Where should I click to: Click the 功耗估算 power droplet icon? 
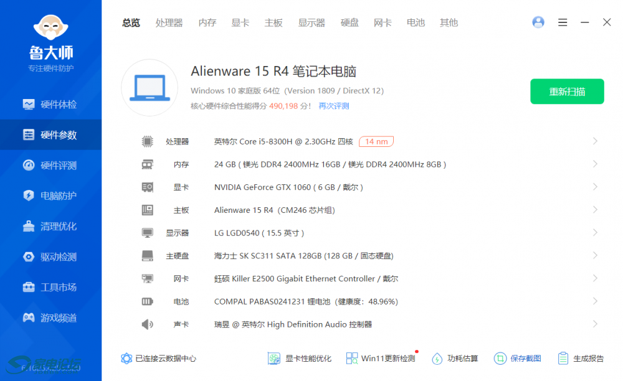click(437, 359)
